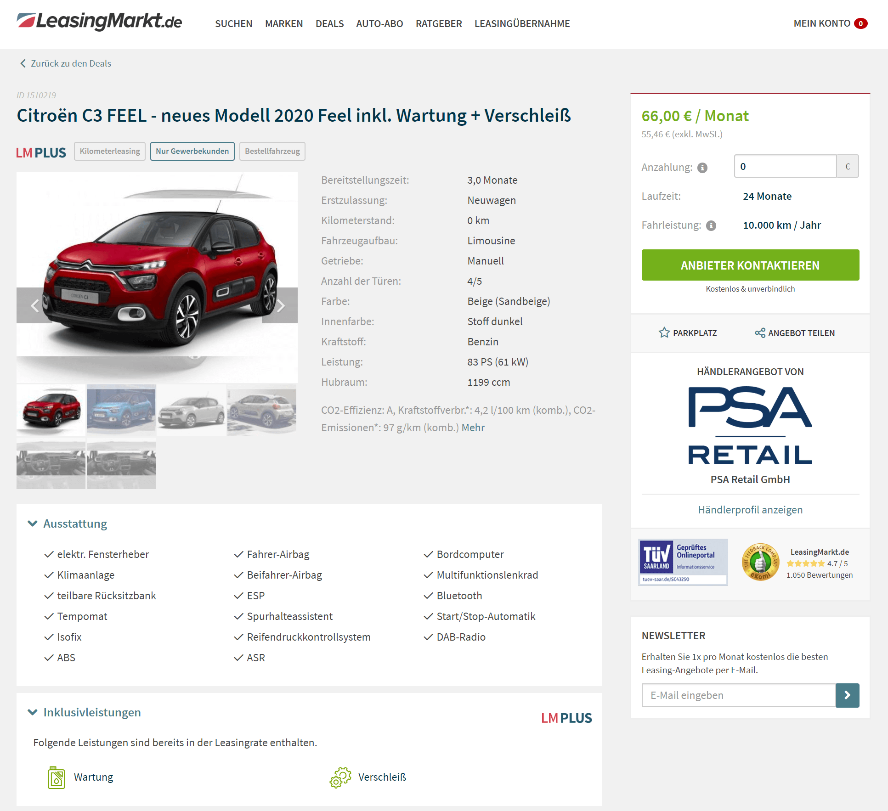Save offer with the Parkplatz star icon
This screenshot has height=811, width=888.
pyautogui.click(x=664, y=332)
